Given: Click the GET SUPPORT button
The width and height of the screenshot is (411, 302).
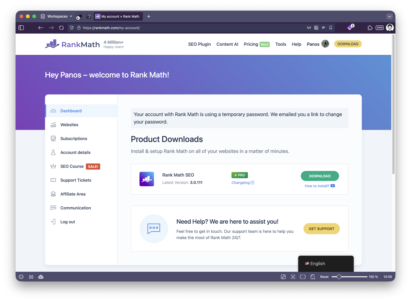Looking at the screenshot, I should [x=322, y=229].
